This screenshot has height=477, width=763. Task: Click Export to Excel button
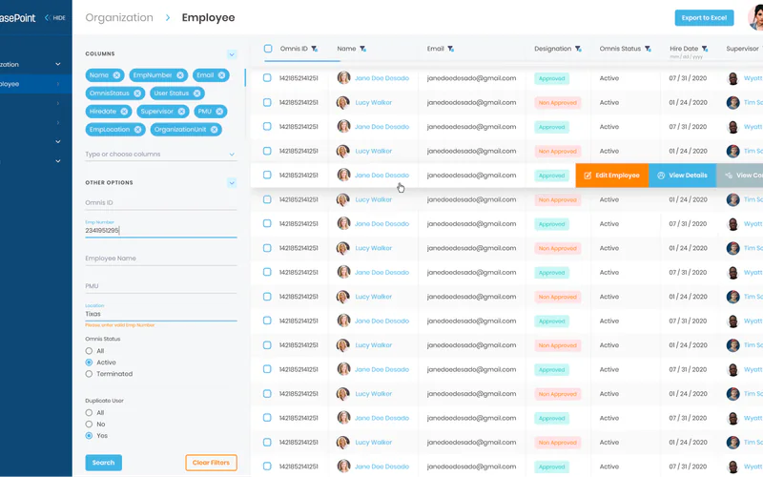704,18
